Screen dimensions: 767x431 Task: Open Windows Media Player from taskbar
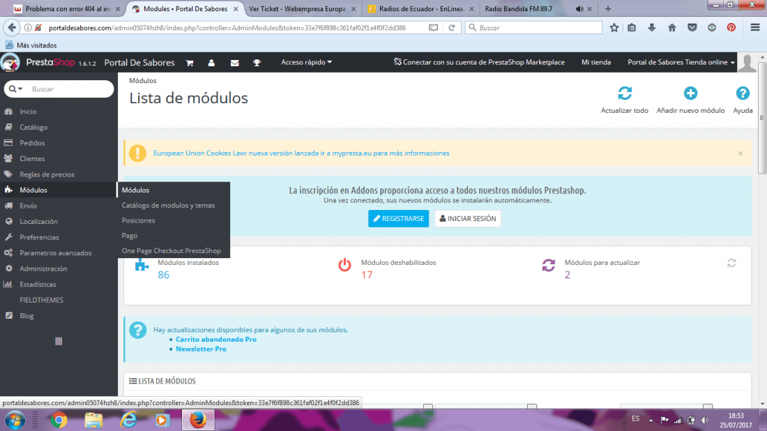tap(162, 421)
